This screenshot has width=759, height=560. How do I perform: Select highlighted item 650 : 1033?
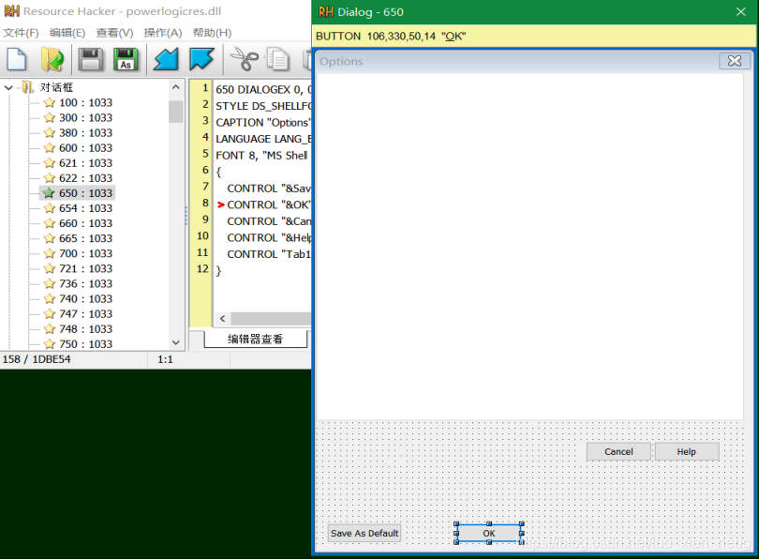[85, 193]
